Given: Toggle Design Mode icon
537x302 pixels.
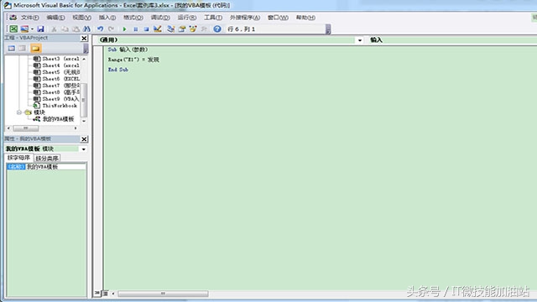Looking at the screenshot, I should pos(157,29).
